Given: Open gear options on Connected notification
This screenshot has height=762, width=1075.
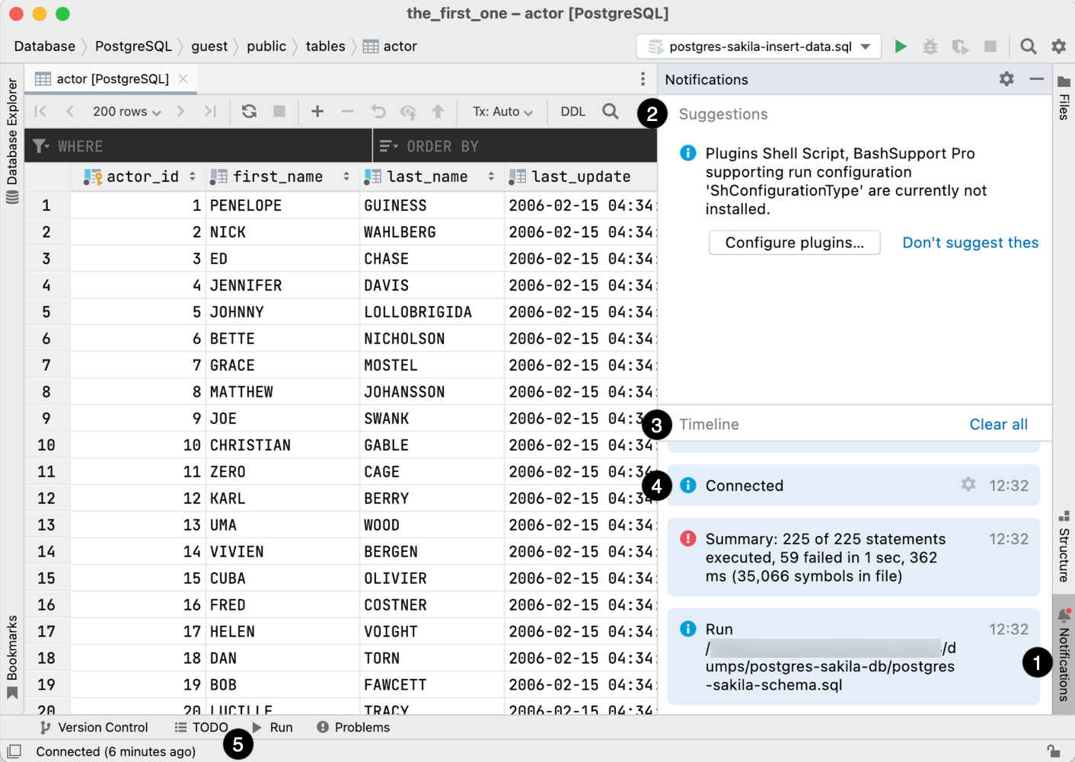Looking at the screenshot, I should click(968, 485).
